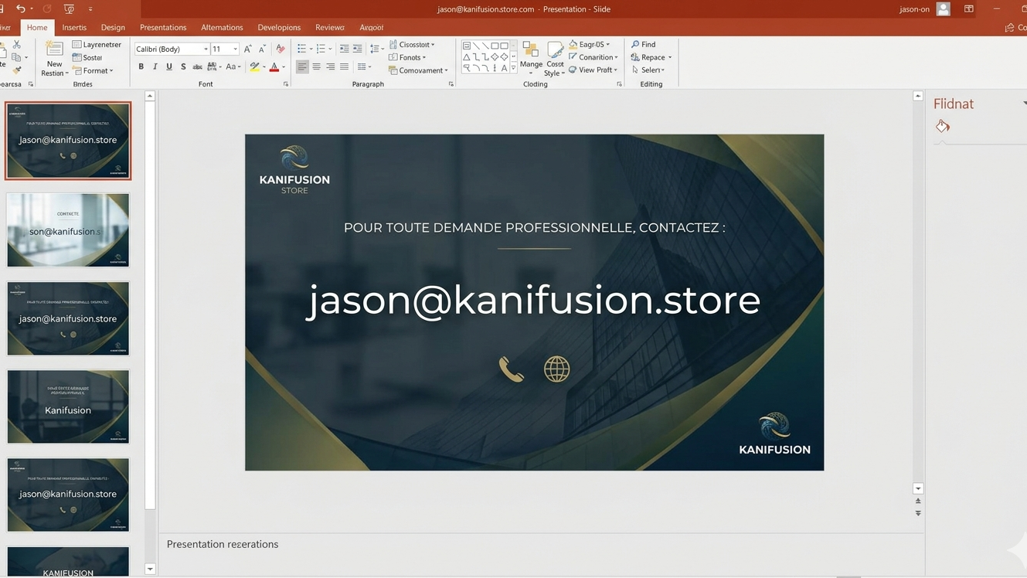Clear all formatting with the eraser A icon
Viewport: 1027px width, 578px height.
click(281, 49)
